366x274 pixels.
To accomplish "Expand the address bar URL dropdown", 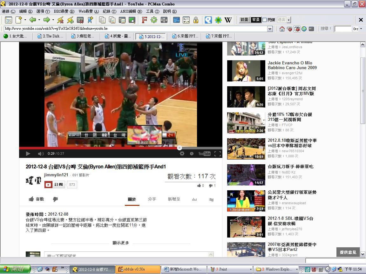I will pos(270,29).
